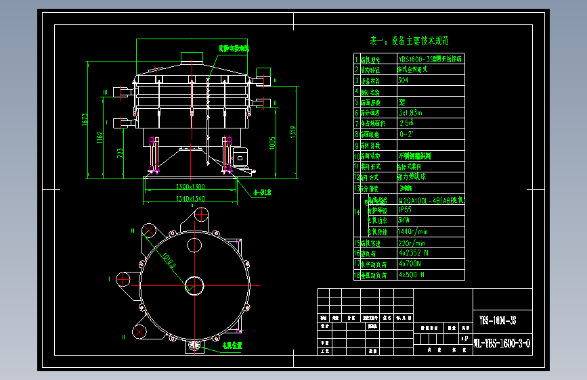The image size is (587, 380).
Task: Select the vertical dimension '1162'
Action: click(100, 137)
